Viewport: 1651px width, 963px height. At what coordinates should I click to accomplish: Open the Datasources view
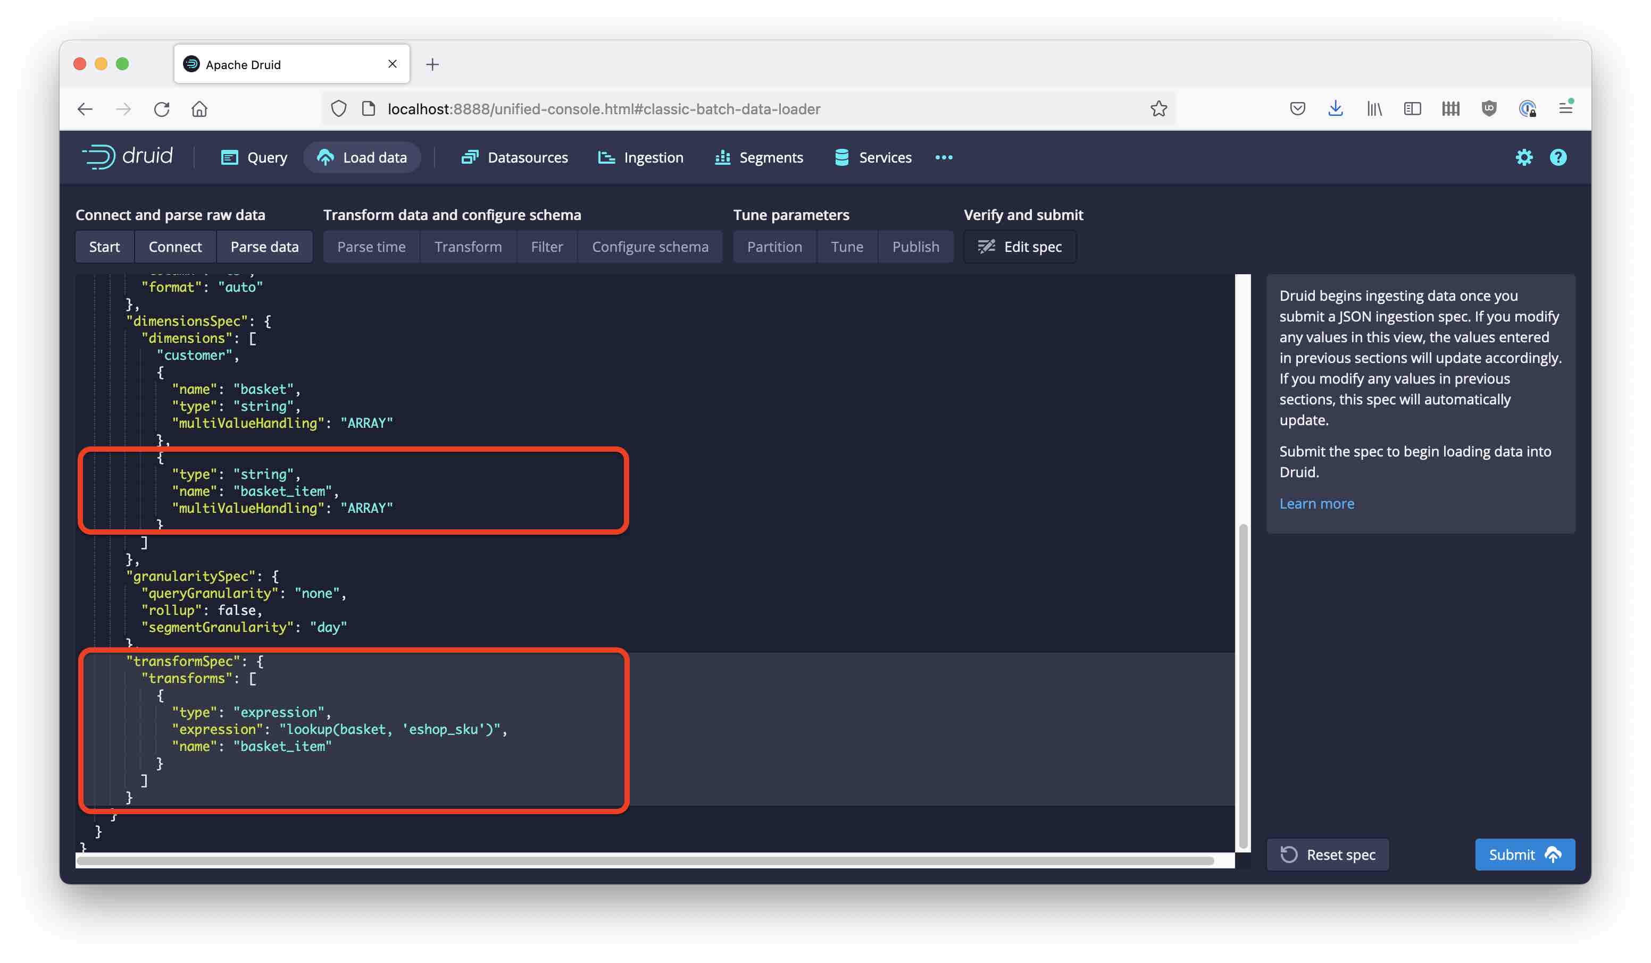[515, 157]
